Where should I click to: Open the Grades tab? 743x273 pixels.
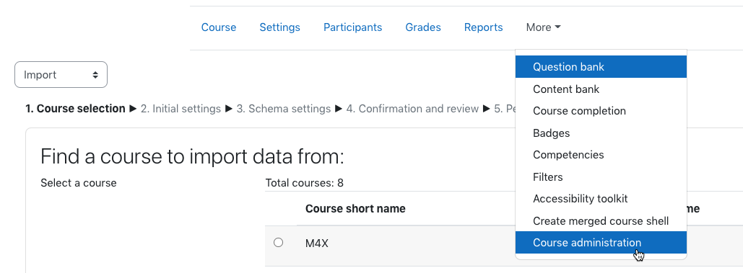423,27
